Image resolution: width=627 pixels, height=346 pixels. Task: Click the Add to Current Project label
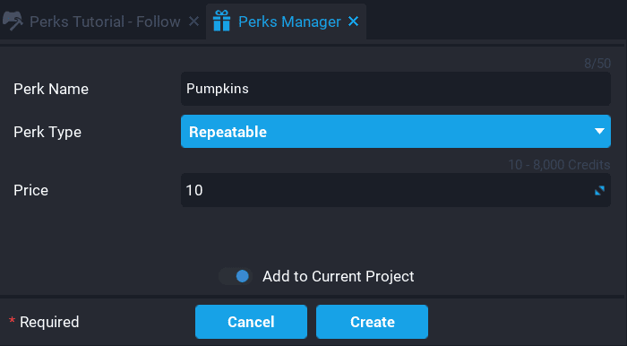point(339,276)
